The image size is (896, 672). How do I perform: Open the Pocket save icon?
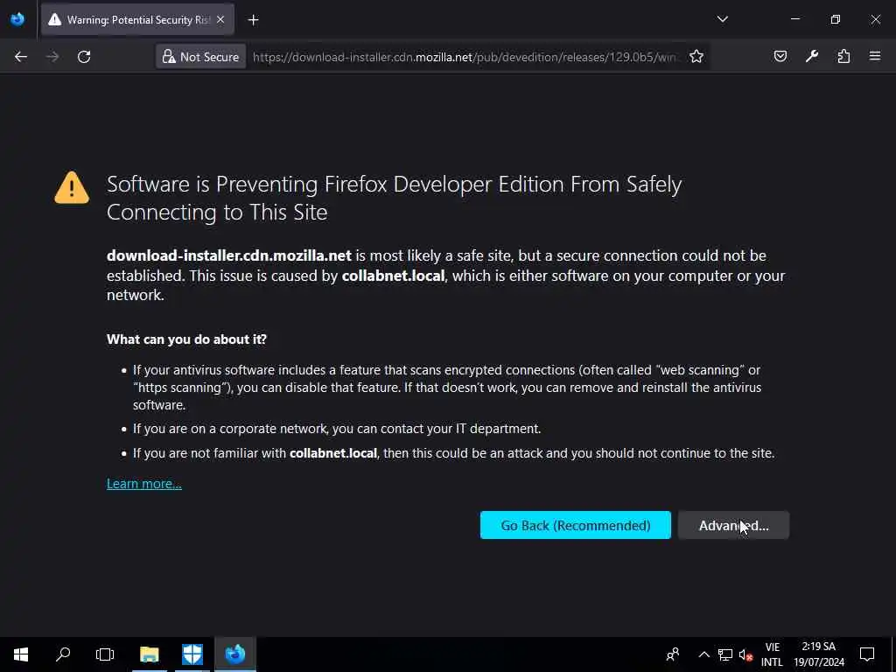point(780,56)
